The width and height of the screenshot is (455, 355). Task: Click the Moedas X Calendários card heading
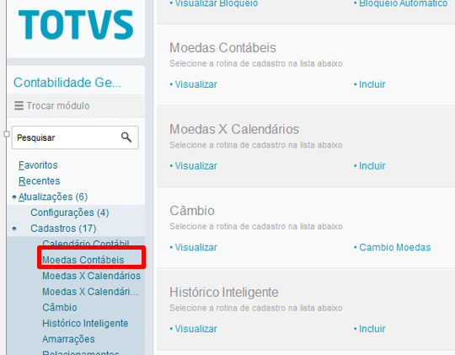(234, 129)
